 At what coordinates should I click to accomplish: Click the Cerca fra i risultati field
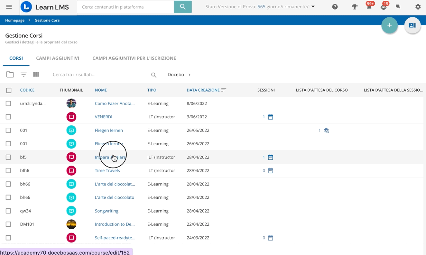[100, 75]
